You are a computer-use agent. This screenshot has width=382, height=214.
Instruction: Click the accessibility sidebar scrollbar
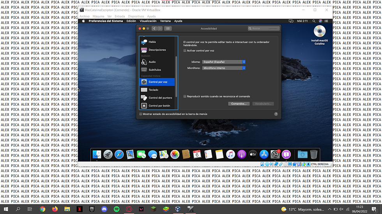tap(176, 77)
